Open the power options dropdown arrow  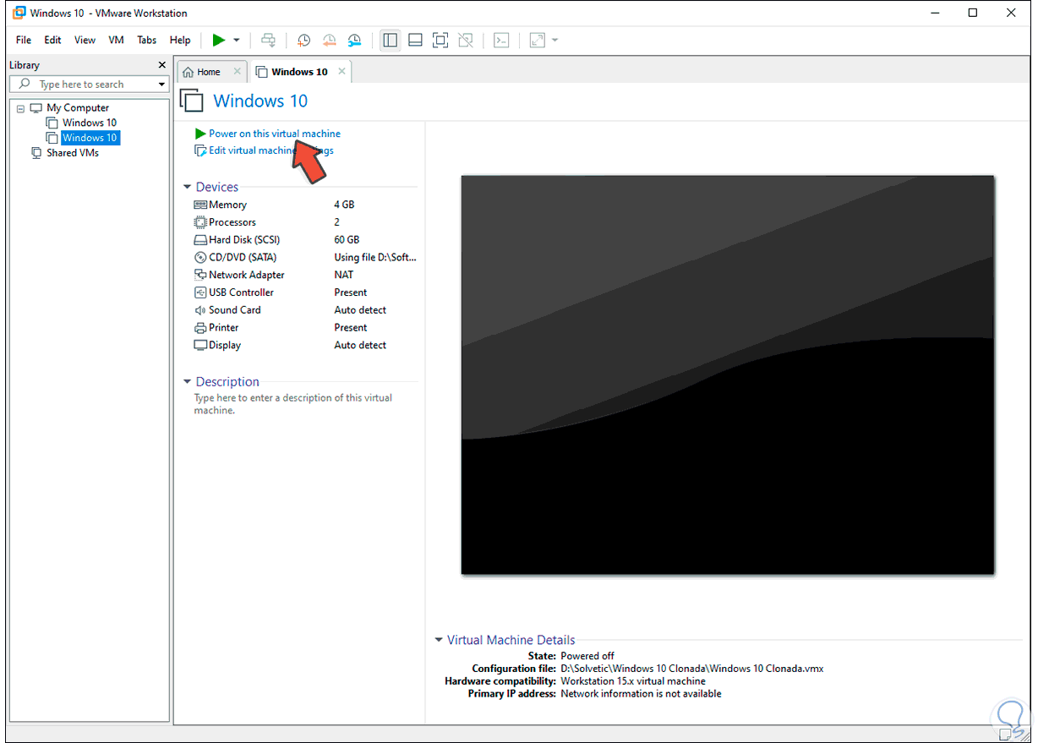(237, 40)
